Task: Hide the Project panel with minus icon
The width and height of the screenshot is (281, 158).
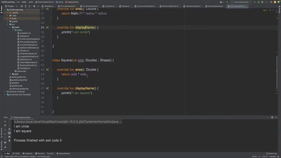Action: point(38,6)
